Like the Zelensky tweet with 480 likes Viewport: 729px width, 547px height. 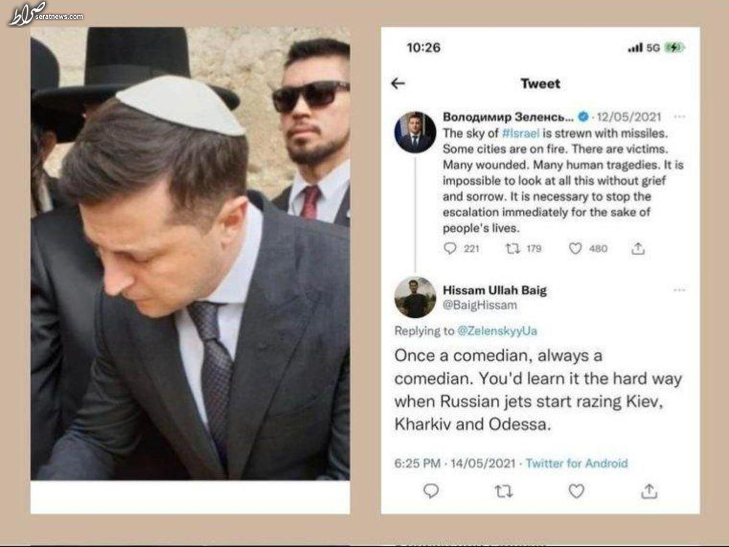[575, 248]
